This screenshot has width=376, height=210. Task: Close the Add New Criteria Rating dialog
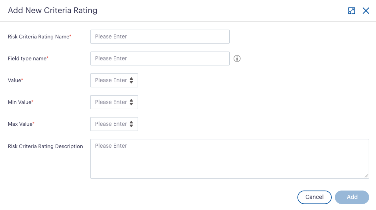point(366,11)
